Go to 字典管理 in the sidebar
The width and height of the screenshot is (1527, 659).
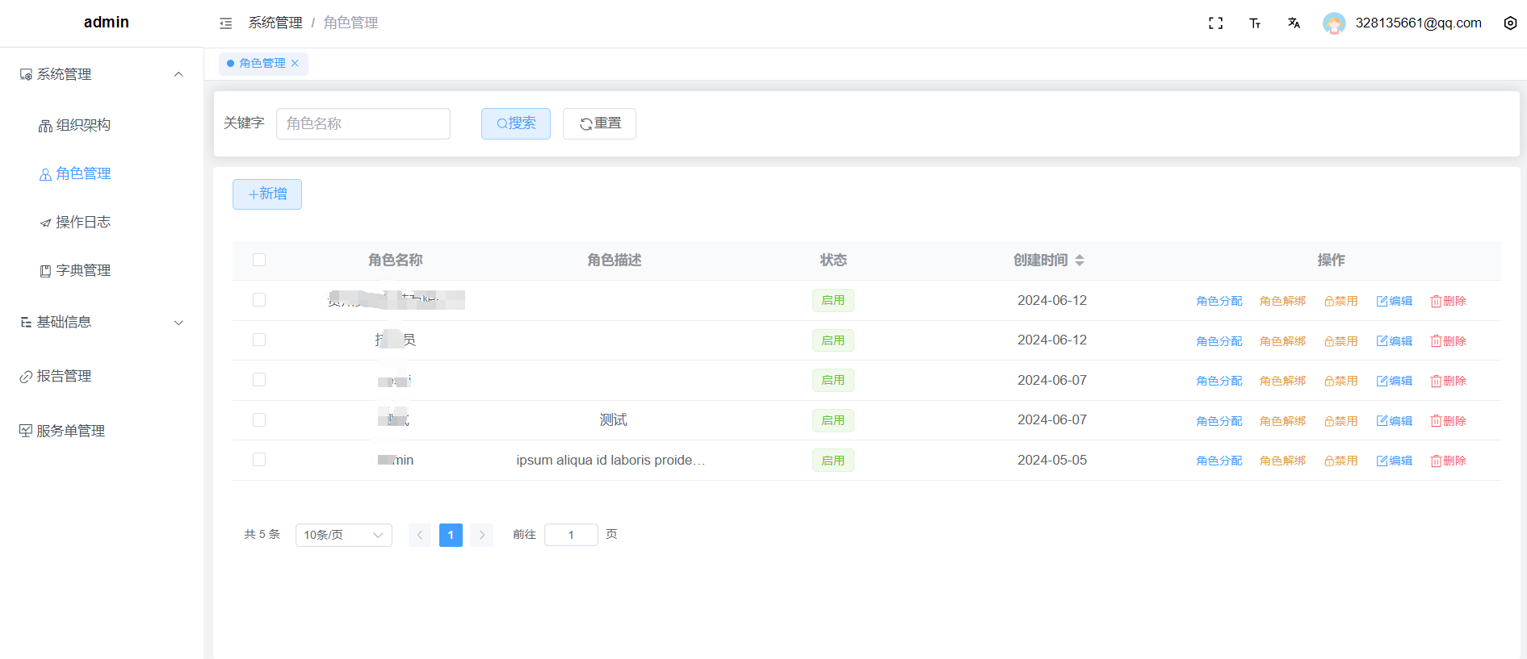(x=82, y=271)
